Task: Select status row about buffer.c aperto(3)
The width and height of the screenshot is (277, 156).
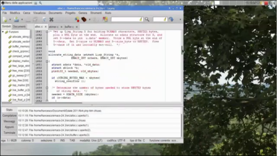Action: tap(99, 135)
